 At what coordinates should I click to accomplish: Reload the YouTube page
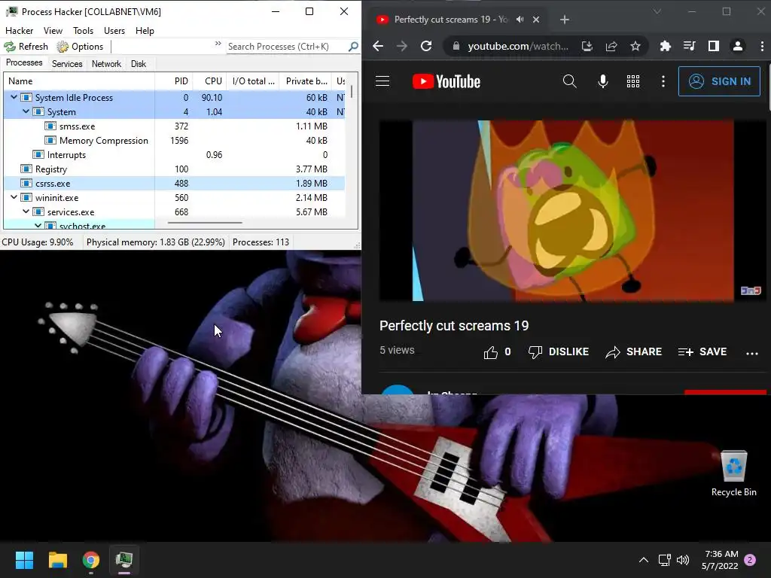(x=426, y=46)
